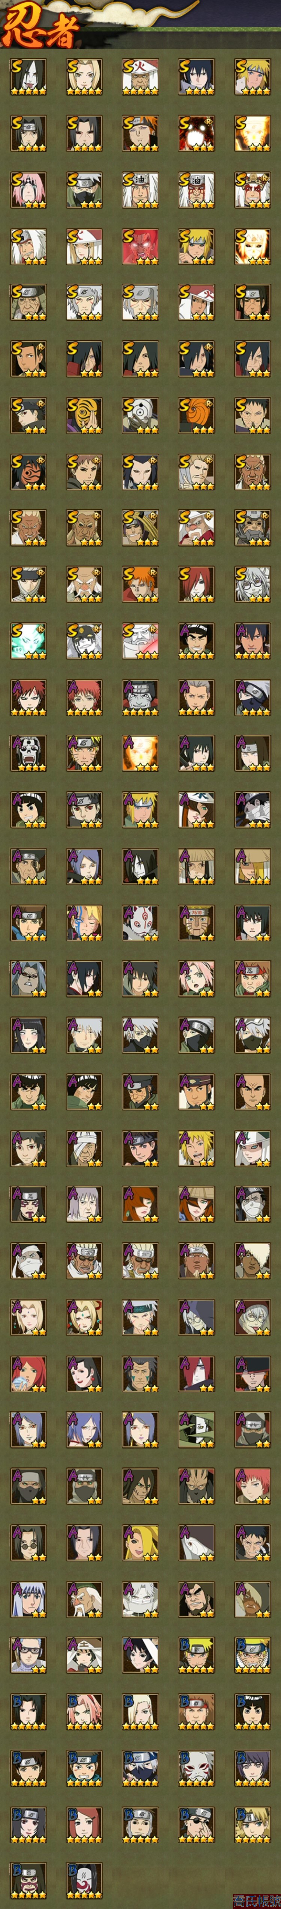The image size is (281, 1909).
Task: Select A-rank five-star Might Guy portrait
Action: 197,640
